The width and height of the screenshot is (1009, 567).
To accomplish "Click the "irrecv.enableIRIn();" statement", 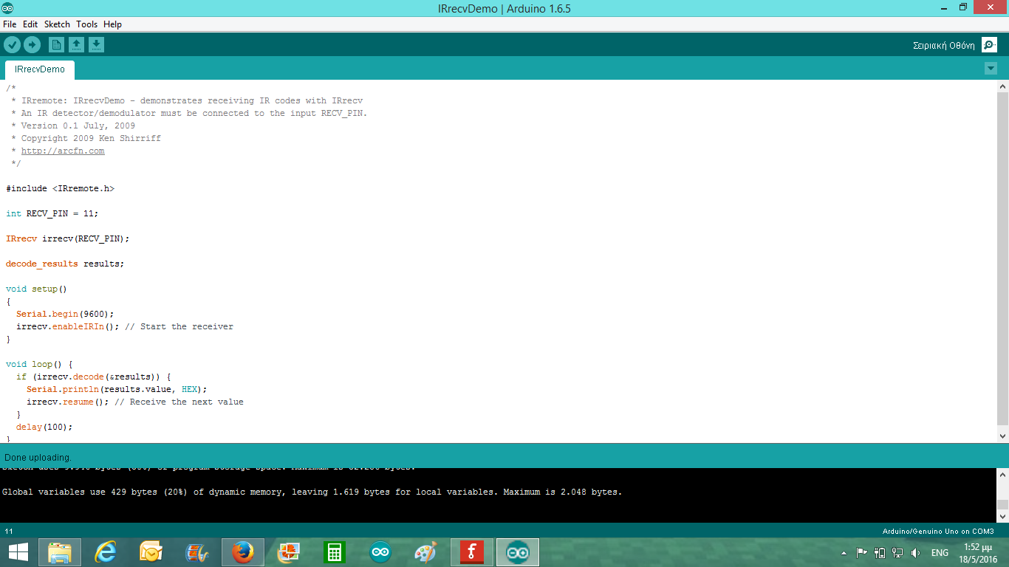I will 68,326.
